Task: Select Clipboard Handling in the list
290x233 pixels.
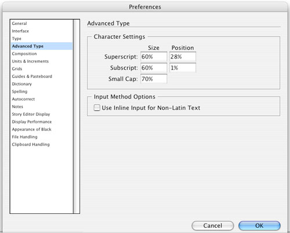Action: click(x=31, y=144)
